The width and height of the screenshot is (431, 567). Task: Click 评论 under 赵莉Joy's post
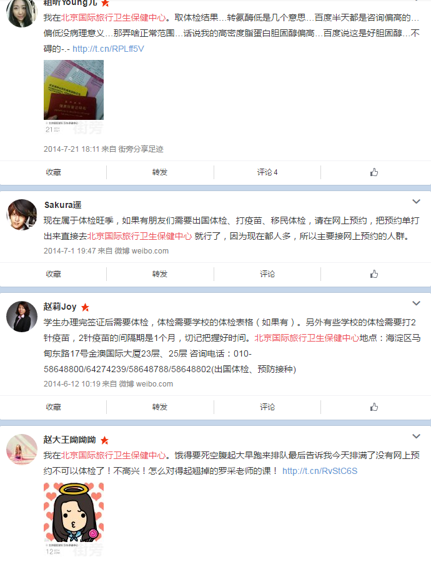[267, 407]
